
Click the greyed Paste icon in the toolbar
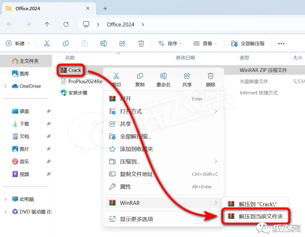[85, 43]
